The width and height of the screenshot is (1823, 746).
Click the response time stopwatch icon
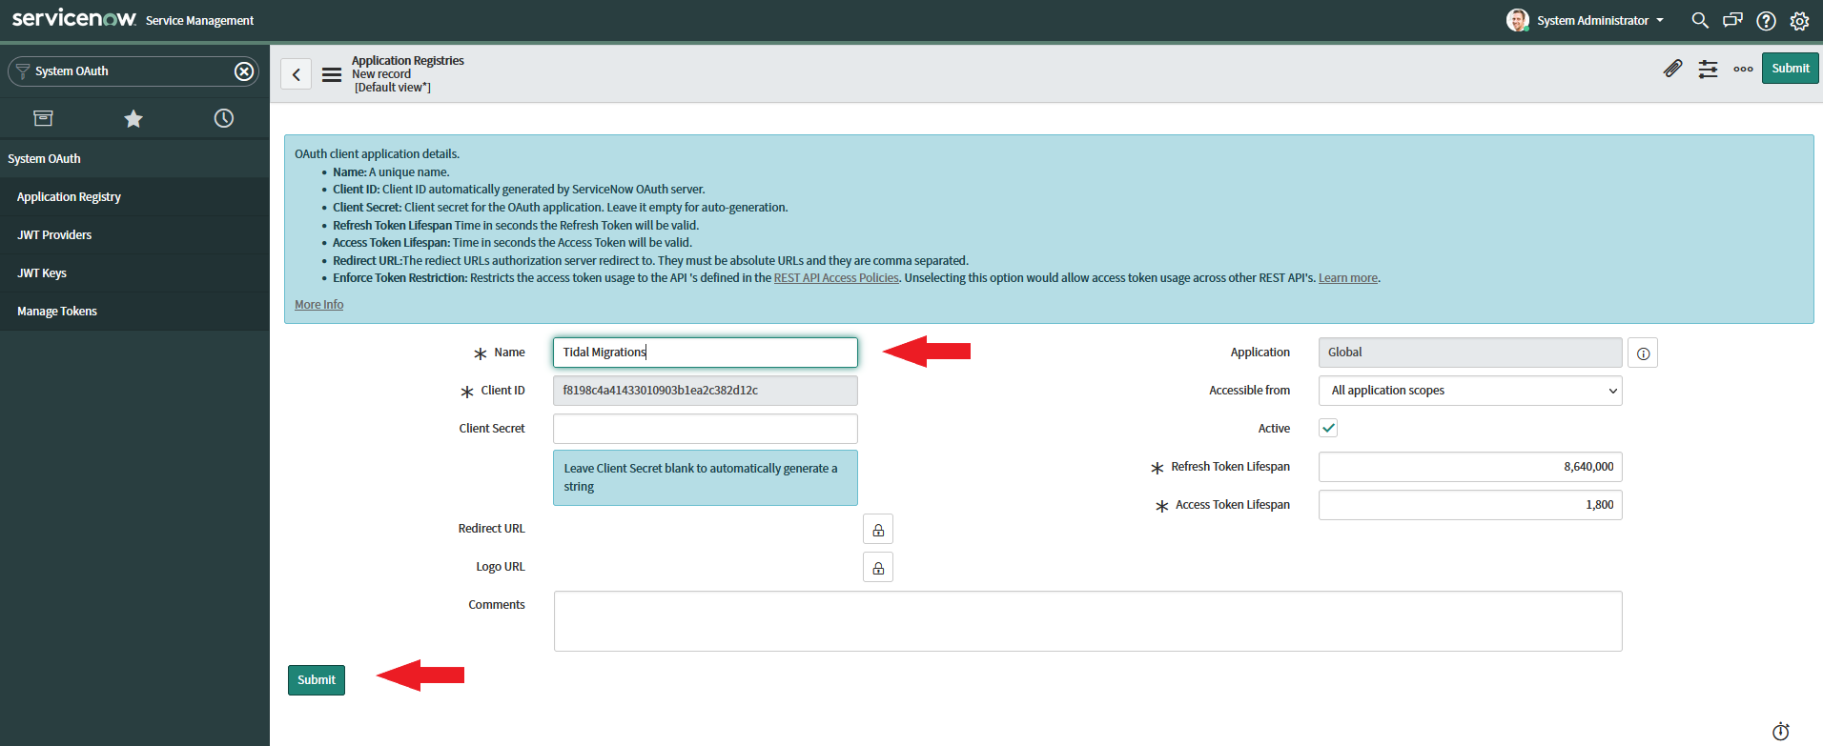(1780, 731)
